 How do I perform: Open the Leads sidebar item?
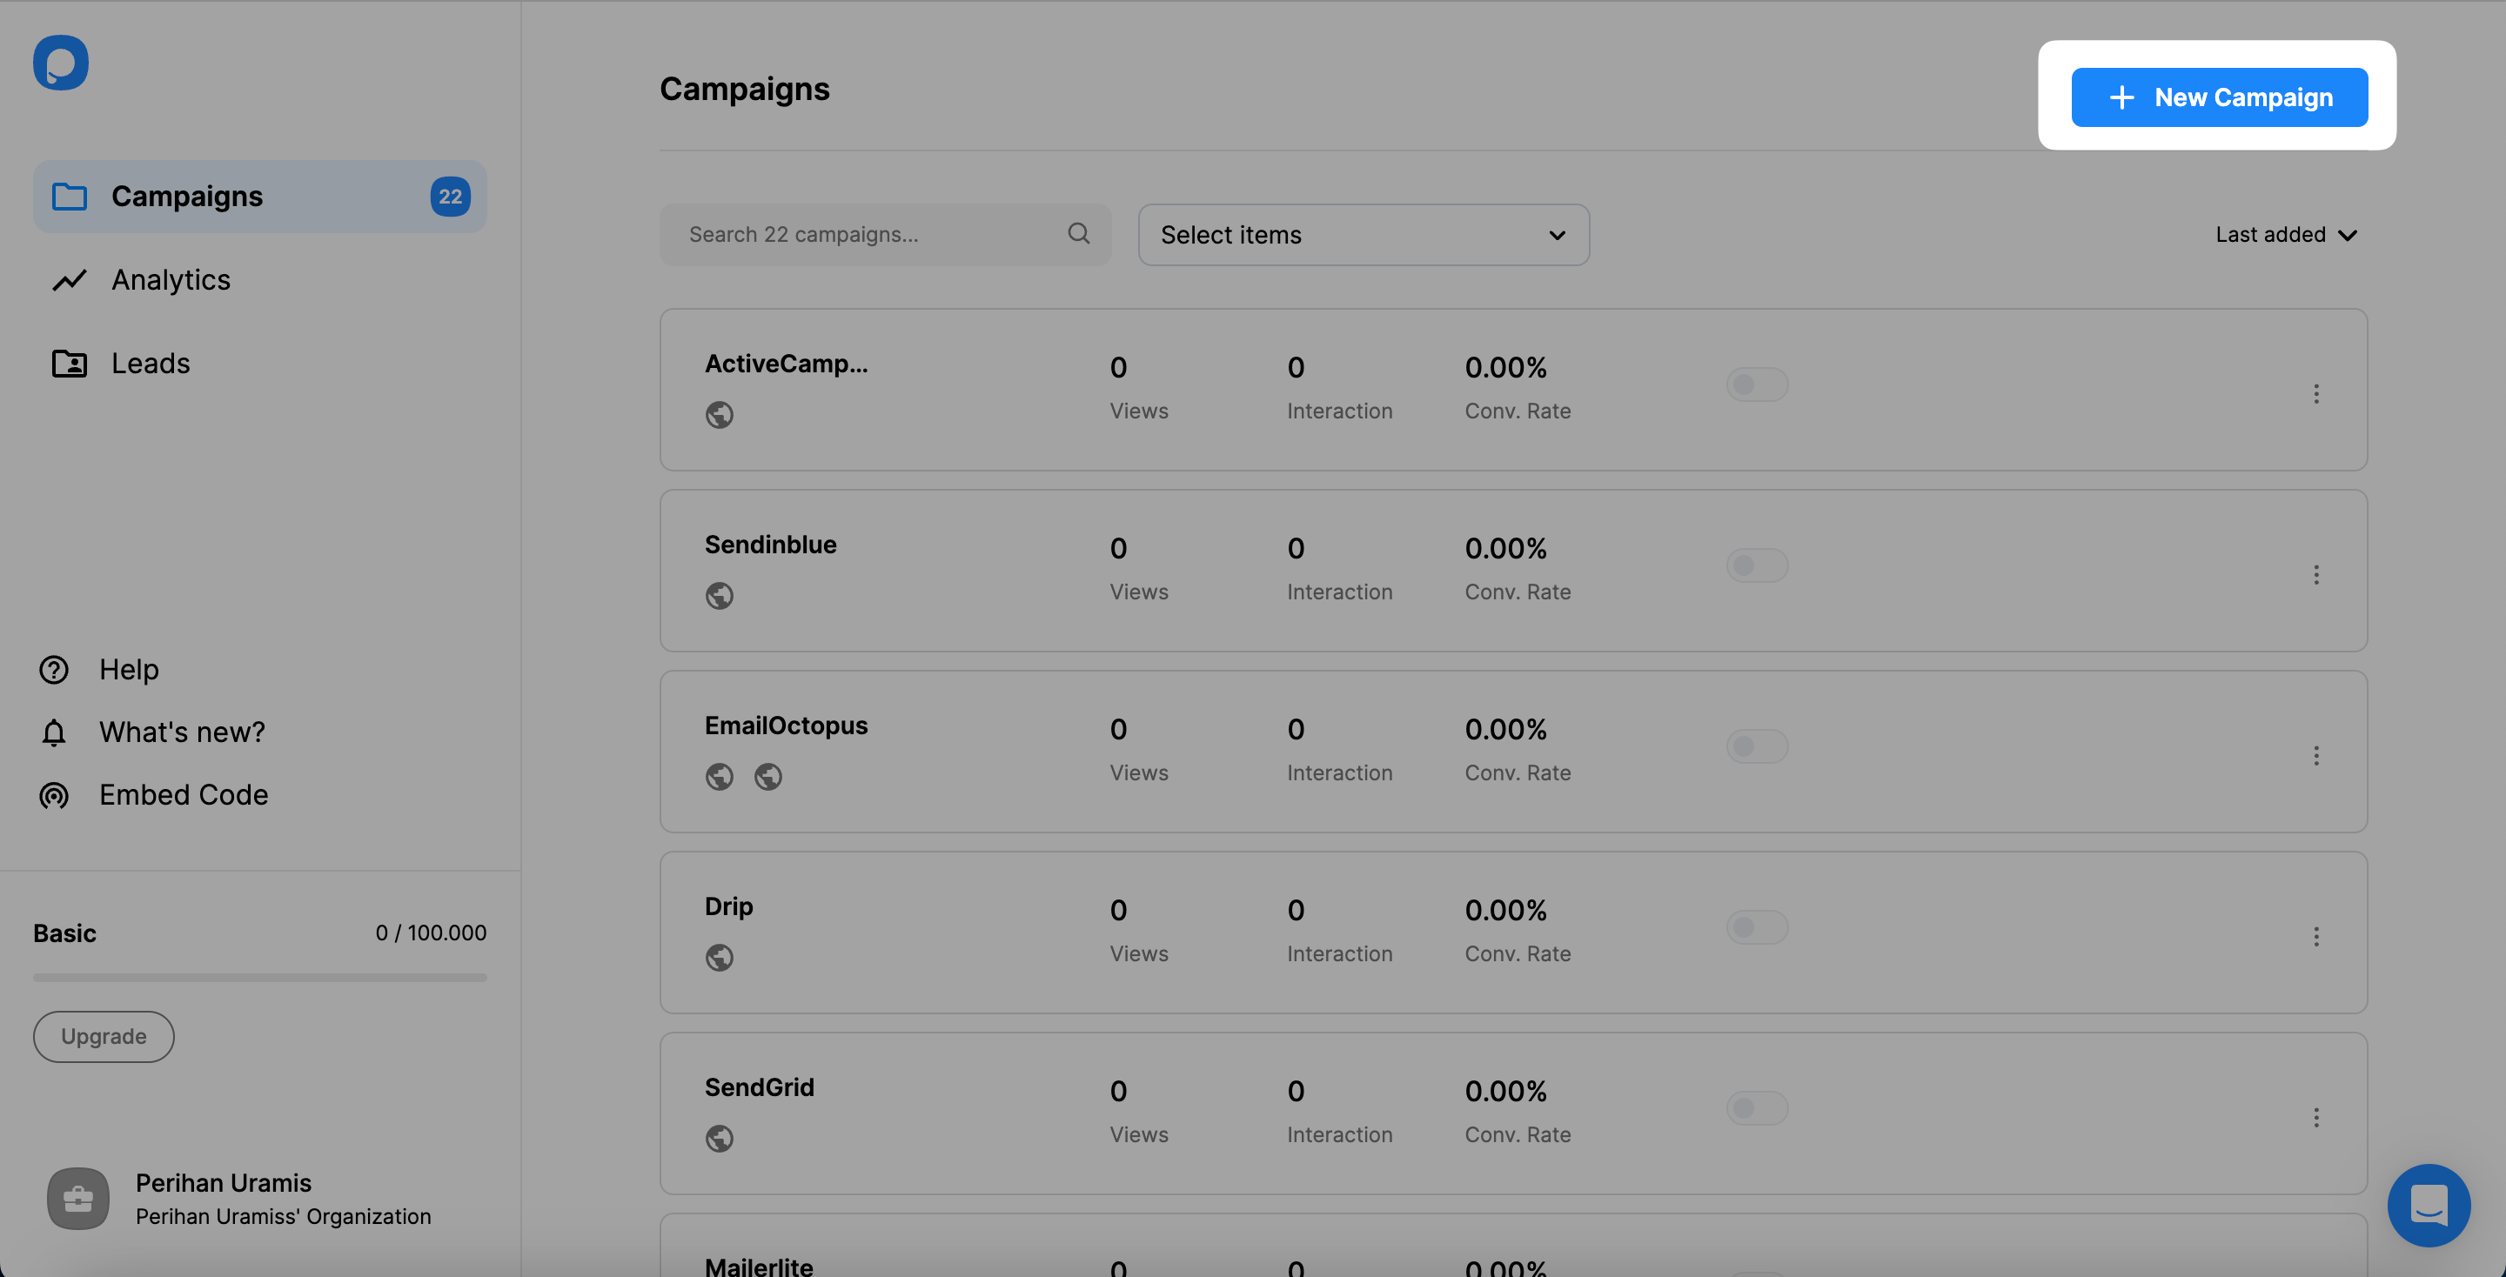tap(150, 364)
